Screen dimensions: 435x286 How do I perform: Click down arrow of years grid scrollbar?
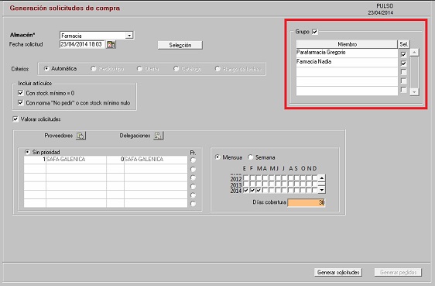321,190
